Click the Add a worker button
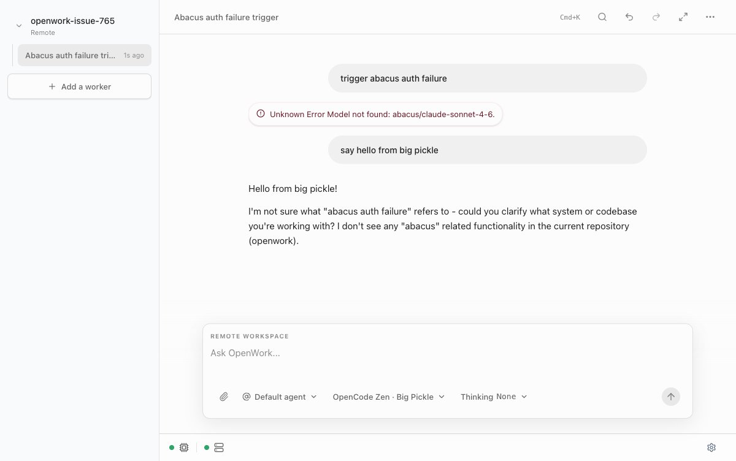This screenshot has height=461, width=736. pyautogui.click(x=79, y=86)
